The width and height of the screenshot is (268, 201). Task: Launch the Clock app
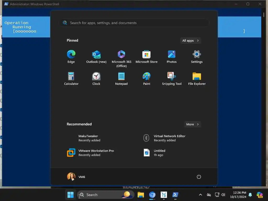[x=96, y=79]
